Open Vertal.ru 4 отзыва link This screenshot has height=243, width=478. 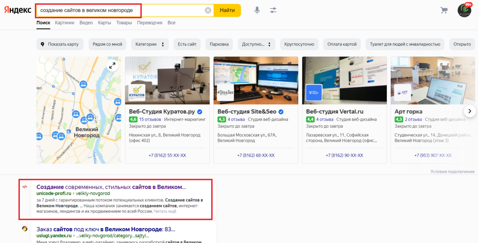(325, 119)
